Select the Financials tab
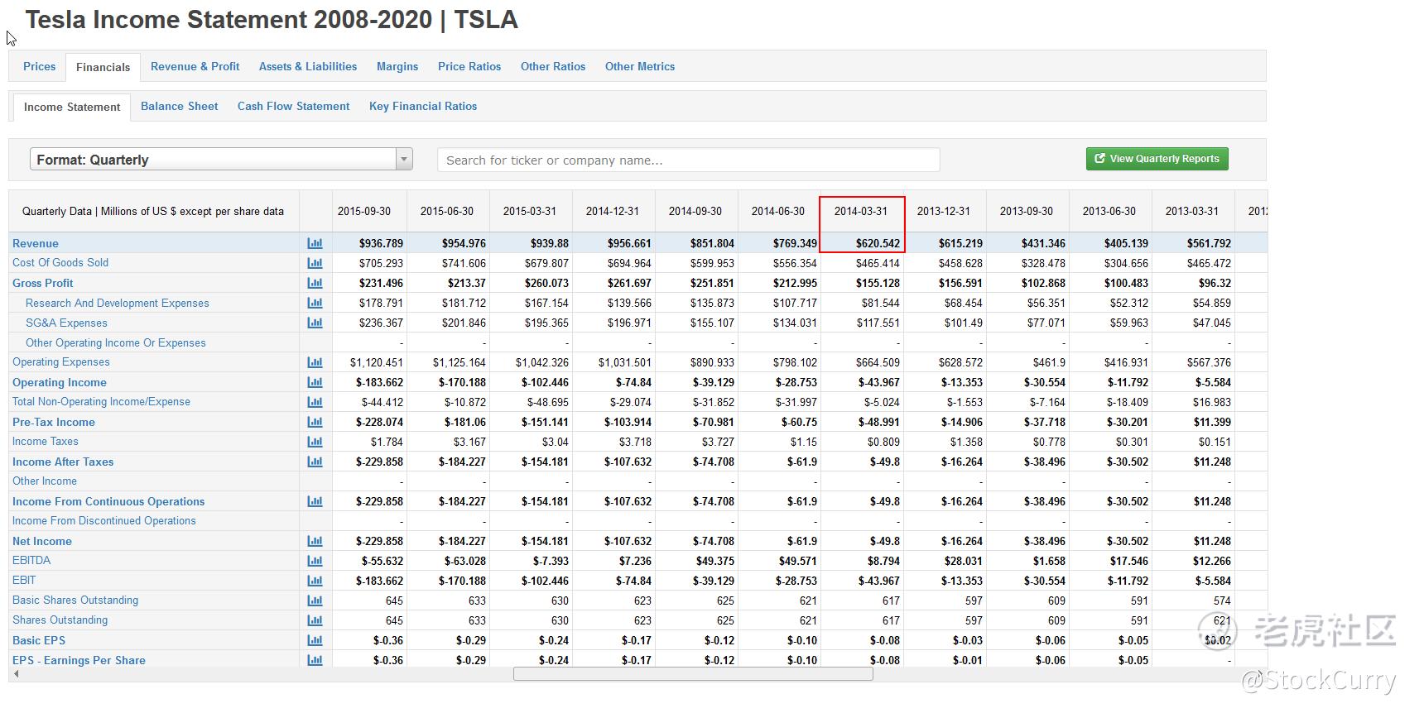 103,67
